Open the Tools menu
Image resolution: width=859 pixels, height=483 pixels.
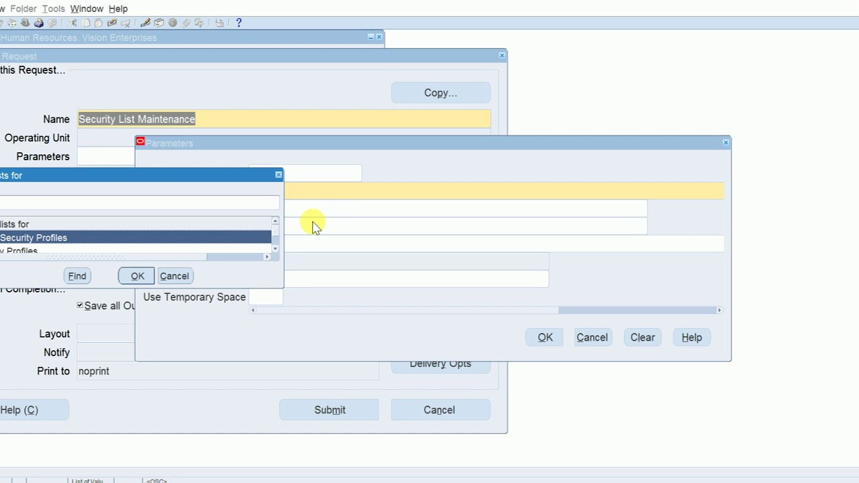click(x=53, y=9)
